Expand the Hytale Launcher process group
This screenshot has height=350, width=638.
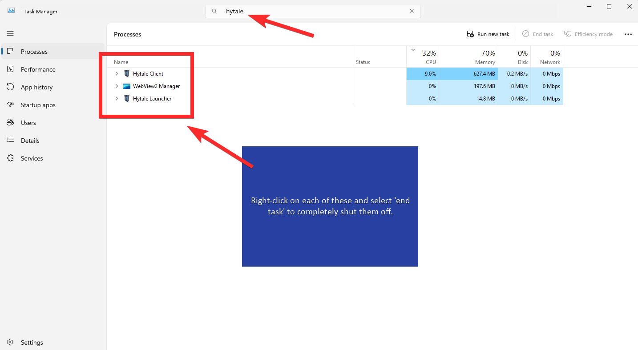coord(117,99)
